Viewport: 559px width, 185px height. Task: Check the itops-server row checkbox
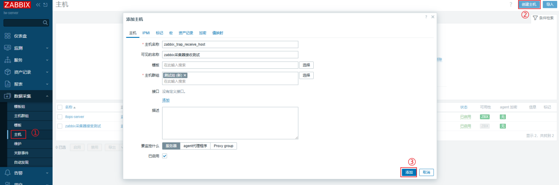pos(60,117)
